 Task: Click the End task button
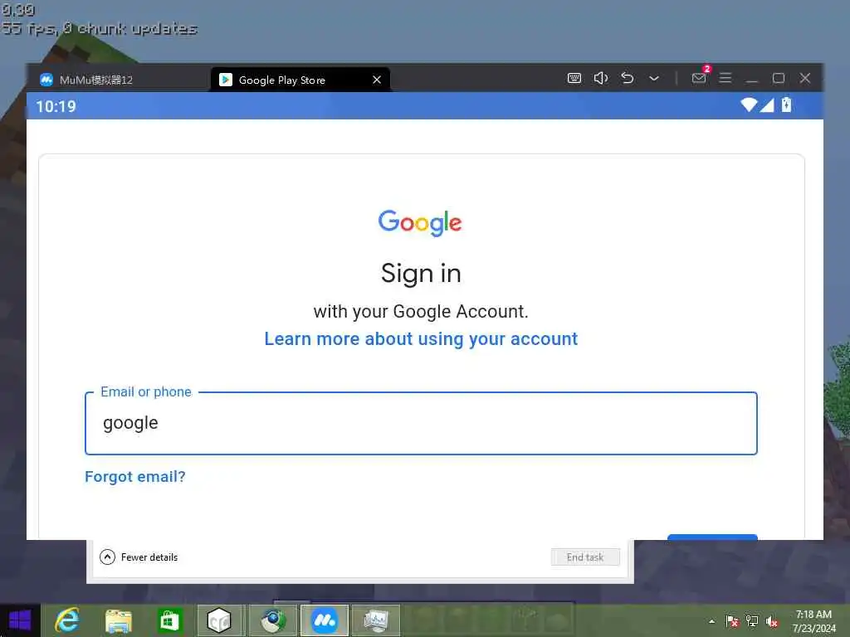click(x=585, y=557)
